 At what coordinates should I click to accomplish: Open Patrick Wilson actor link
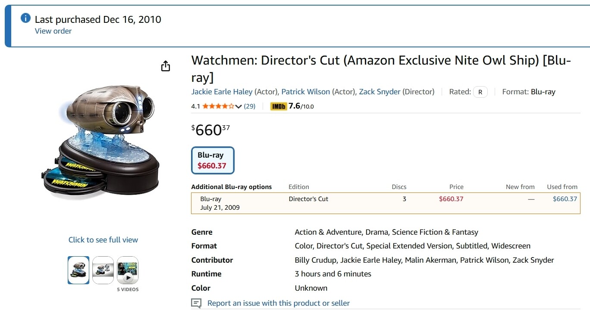click(x=305, y=92)
